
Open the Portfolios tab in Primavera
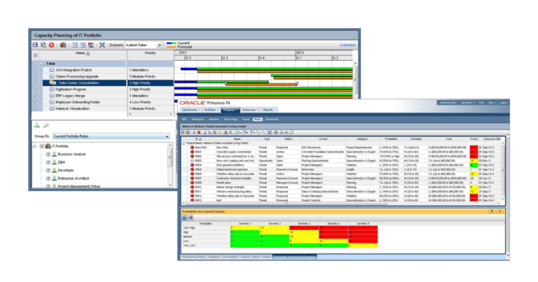211,110
